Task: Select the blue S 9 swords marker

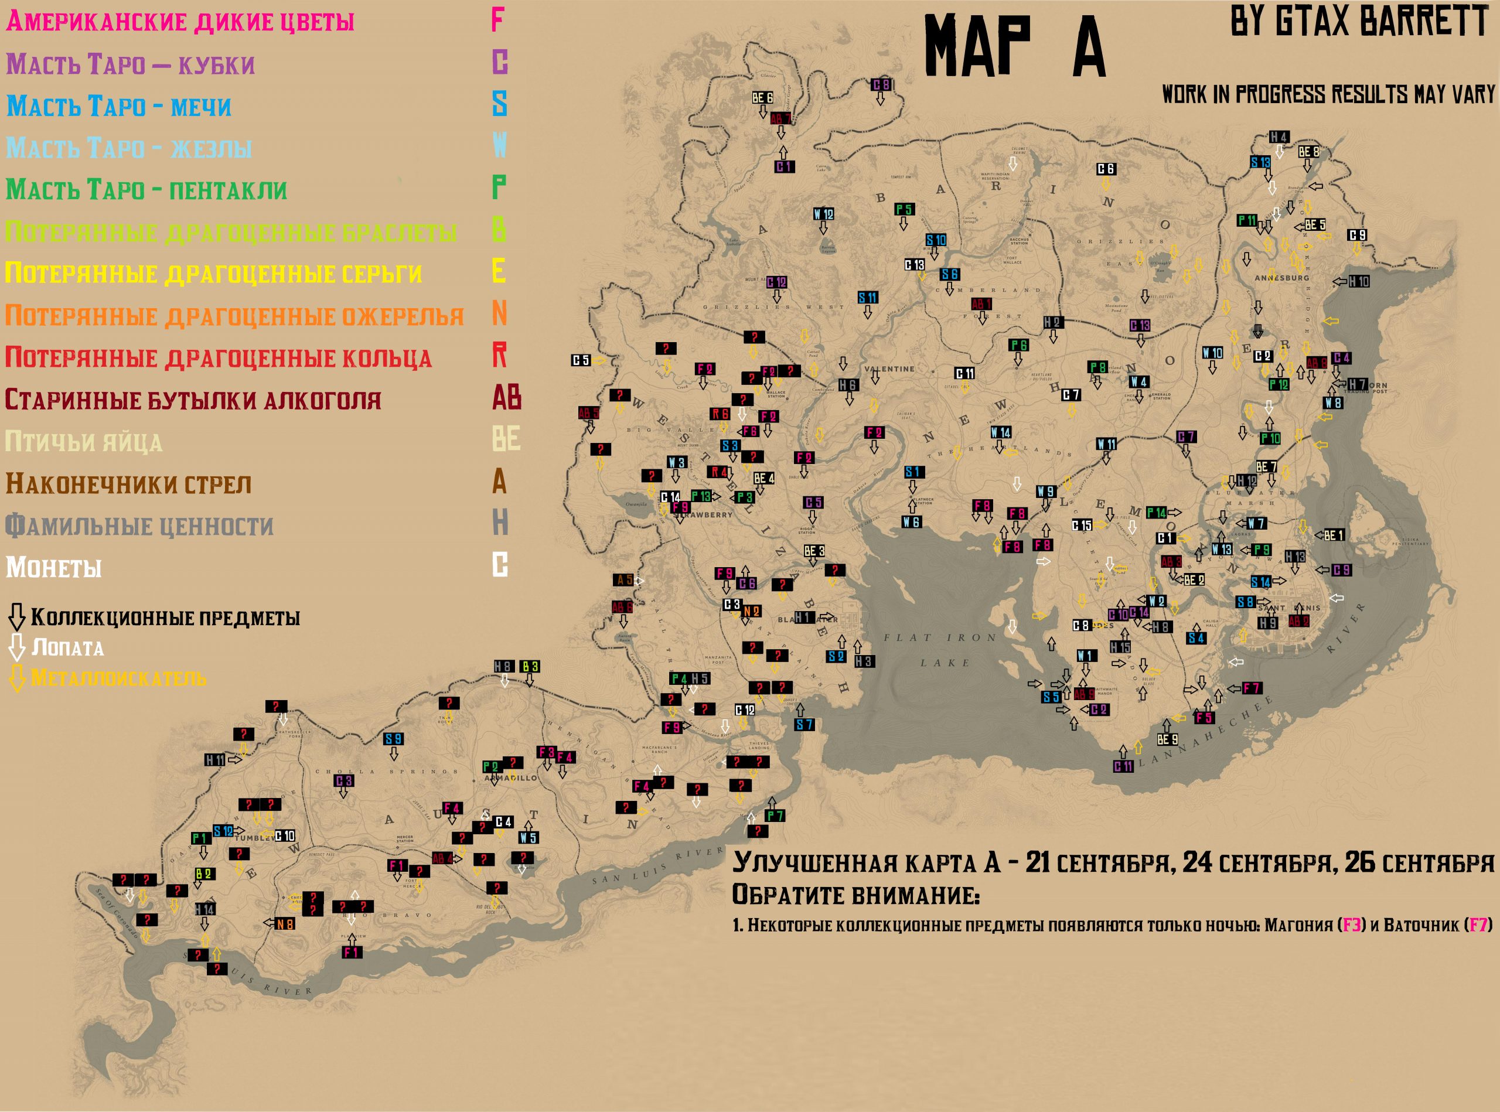Action: (x=393, y=738)
